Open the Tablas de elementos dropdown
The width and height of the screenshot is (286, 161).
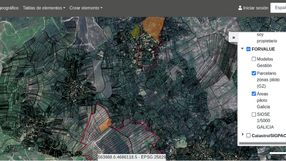tap(44, 8)
